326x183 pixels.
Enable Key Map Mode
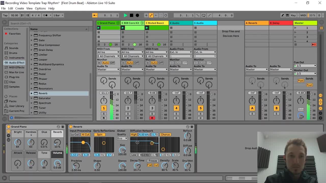tap(293, 15)
